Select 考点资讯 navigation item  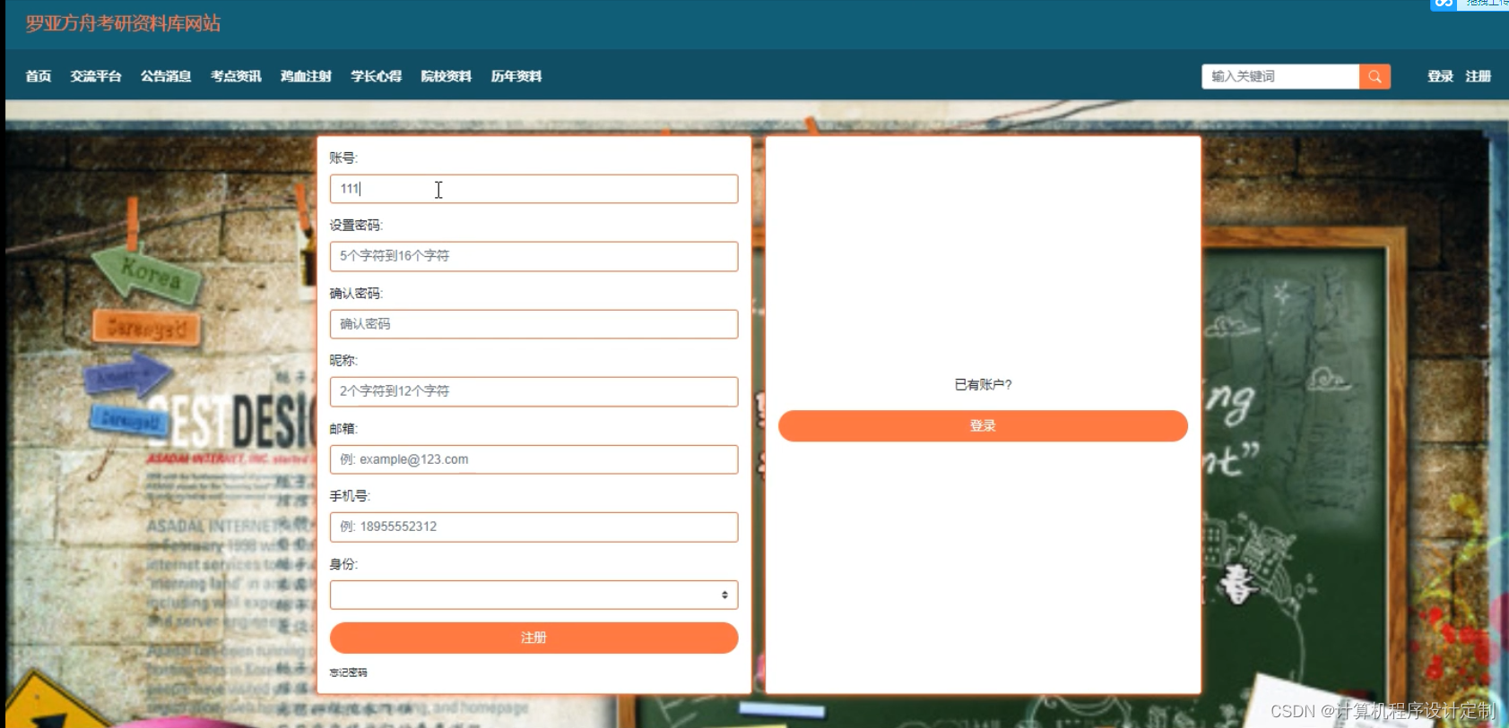click(236, 76)
